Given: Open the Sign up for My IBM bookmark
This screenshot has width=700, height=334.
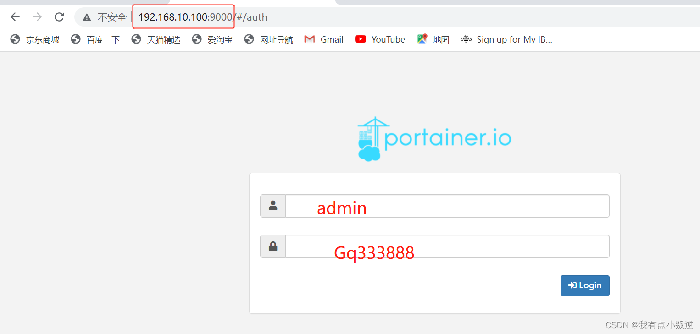Looking at the screenshot, I should click(506, 39).
